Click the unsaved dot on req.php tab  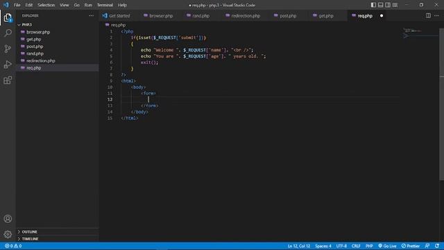(x=382, y=16)
